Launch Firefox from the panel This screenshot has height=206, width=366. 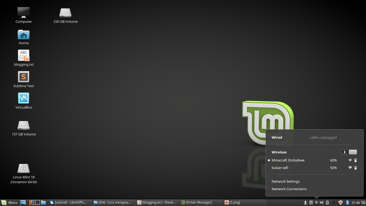tap(31, 203)
